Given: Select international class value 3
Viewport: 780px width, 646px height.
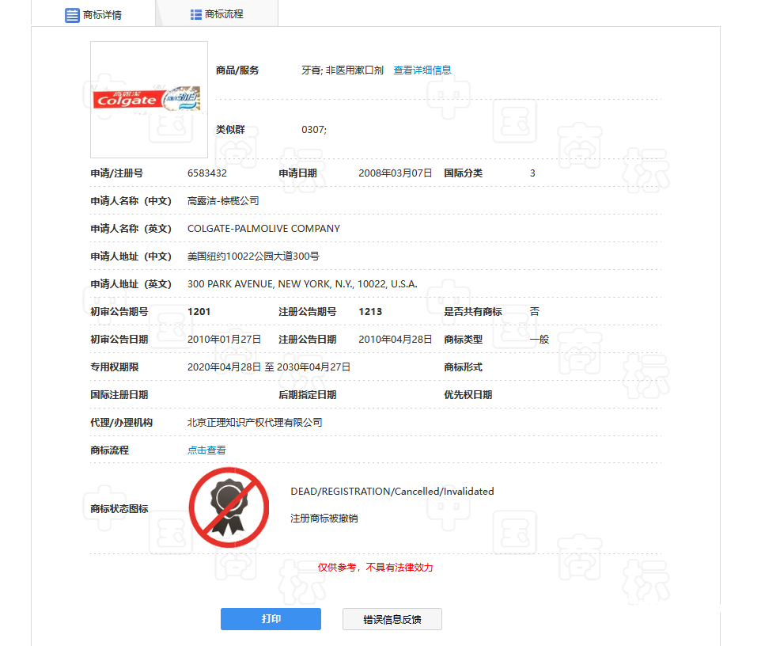Looking at the screenshot, I should tap(532, 173).
